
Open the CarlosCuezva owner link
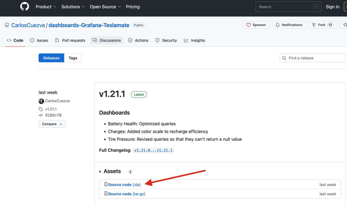(x=28, y=25)
